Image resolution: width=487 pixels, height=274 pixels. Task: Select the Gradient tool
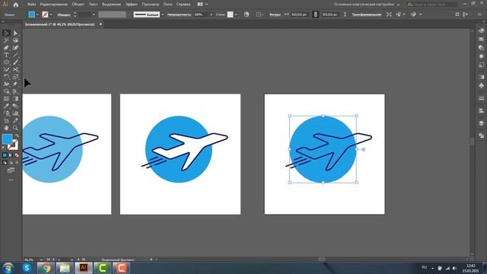click(15, 99)
